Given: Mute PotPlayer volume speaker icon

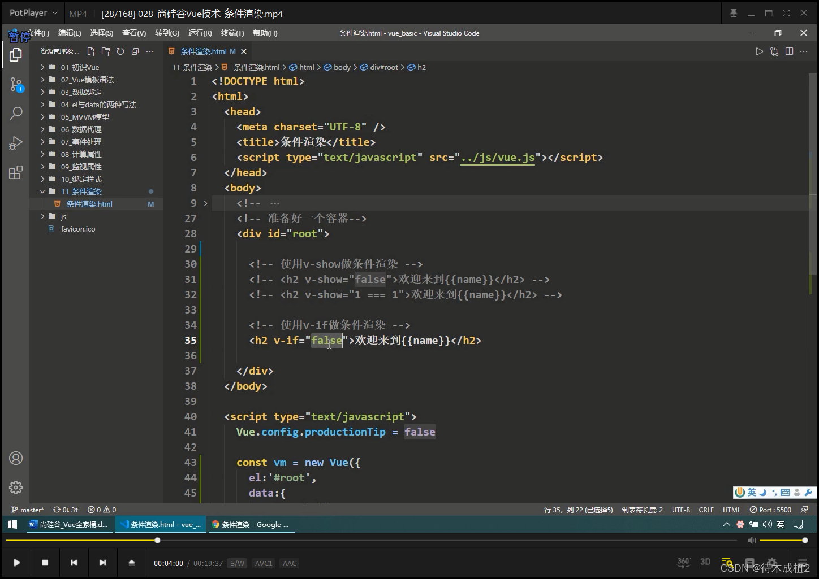Looking at the screenshot, I should (751, 541).
